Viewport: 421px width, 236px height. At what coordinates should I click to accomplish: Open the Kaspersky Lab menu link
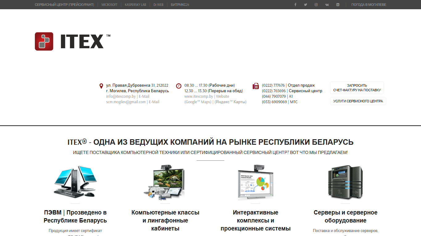[x=135, y=5]
